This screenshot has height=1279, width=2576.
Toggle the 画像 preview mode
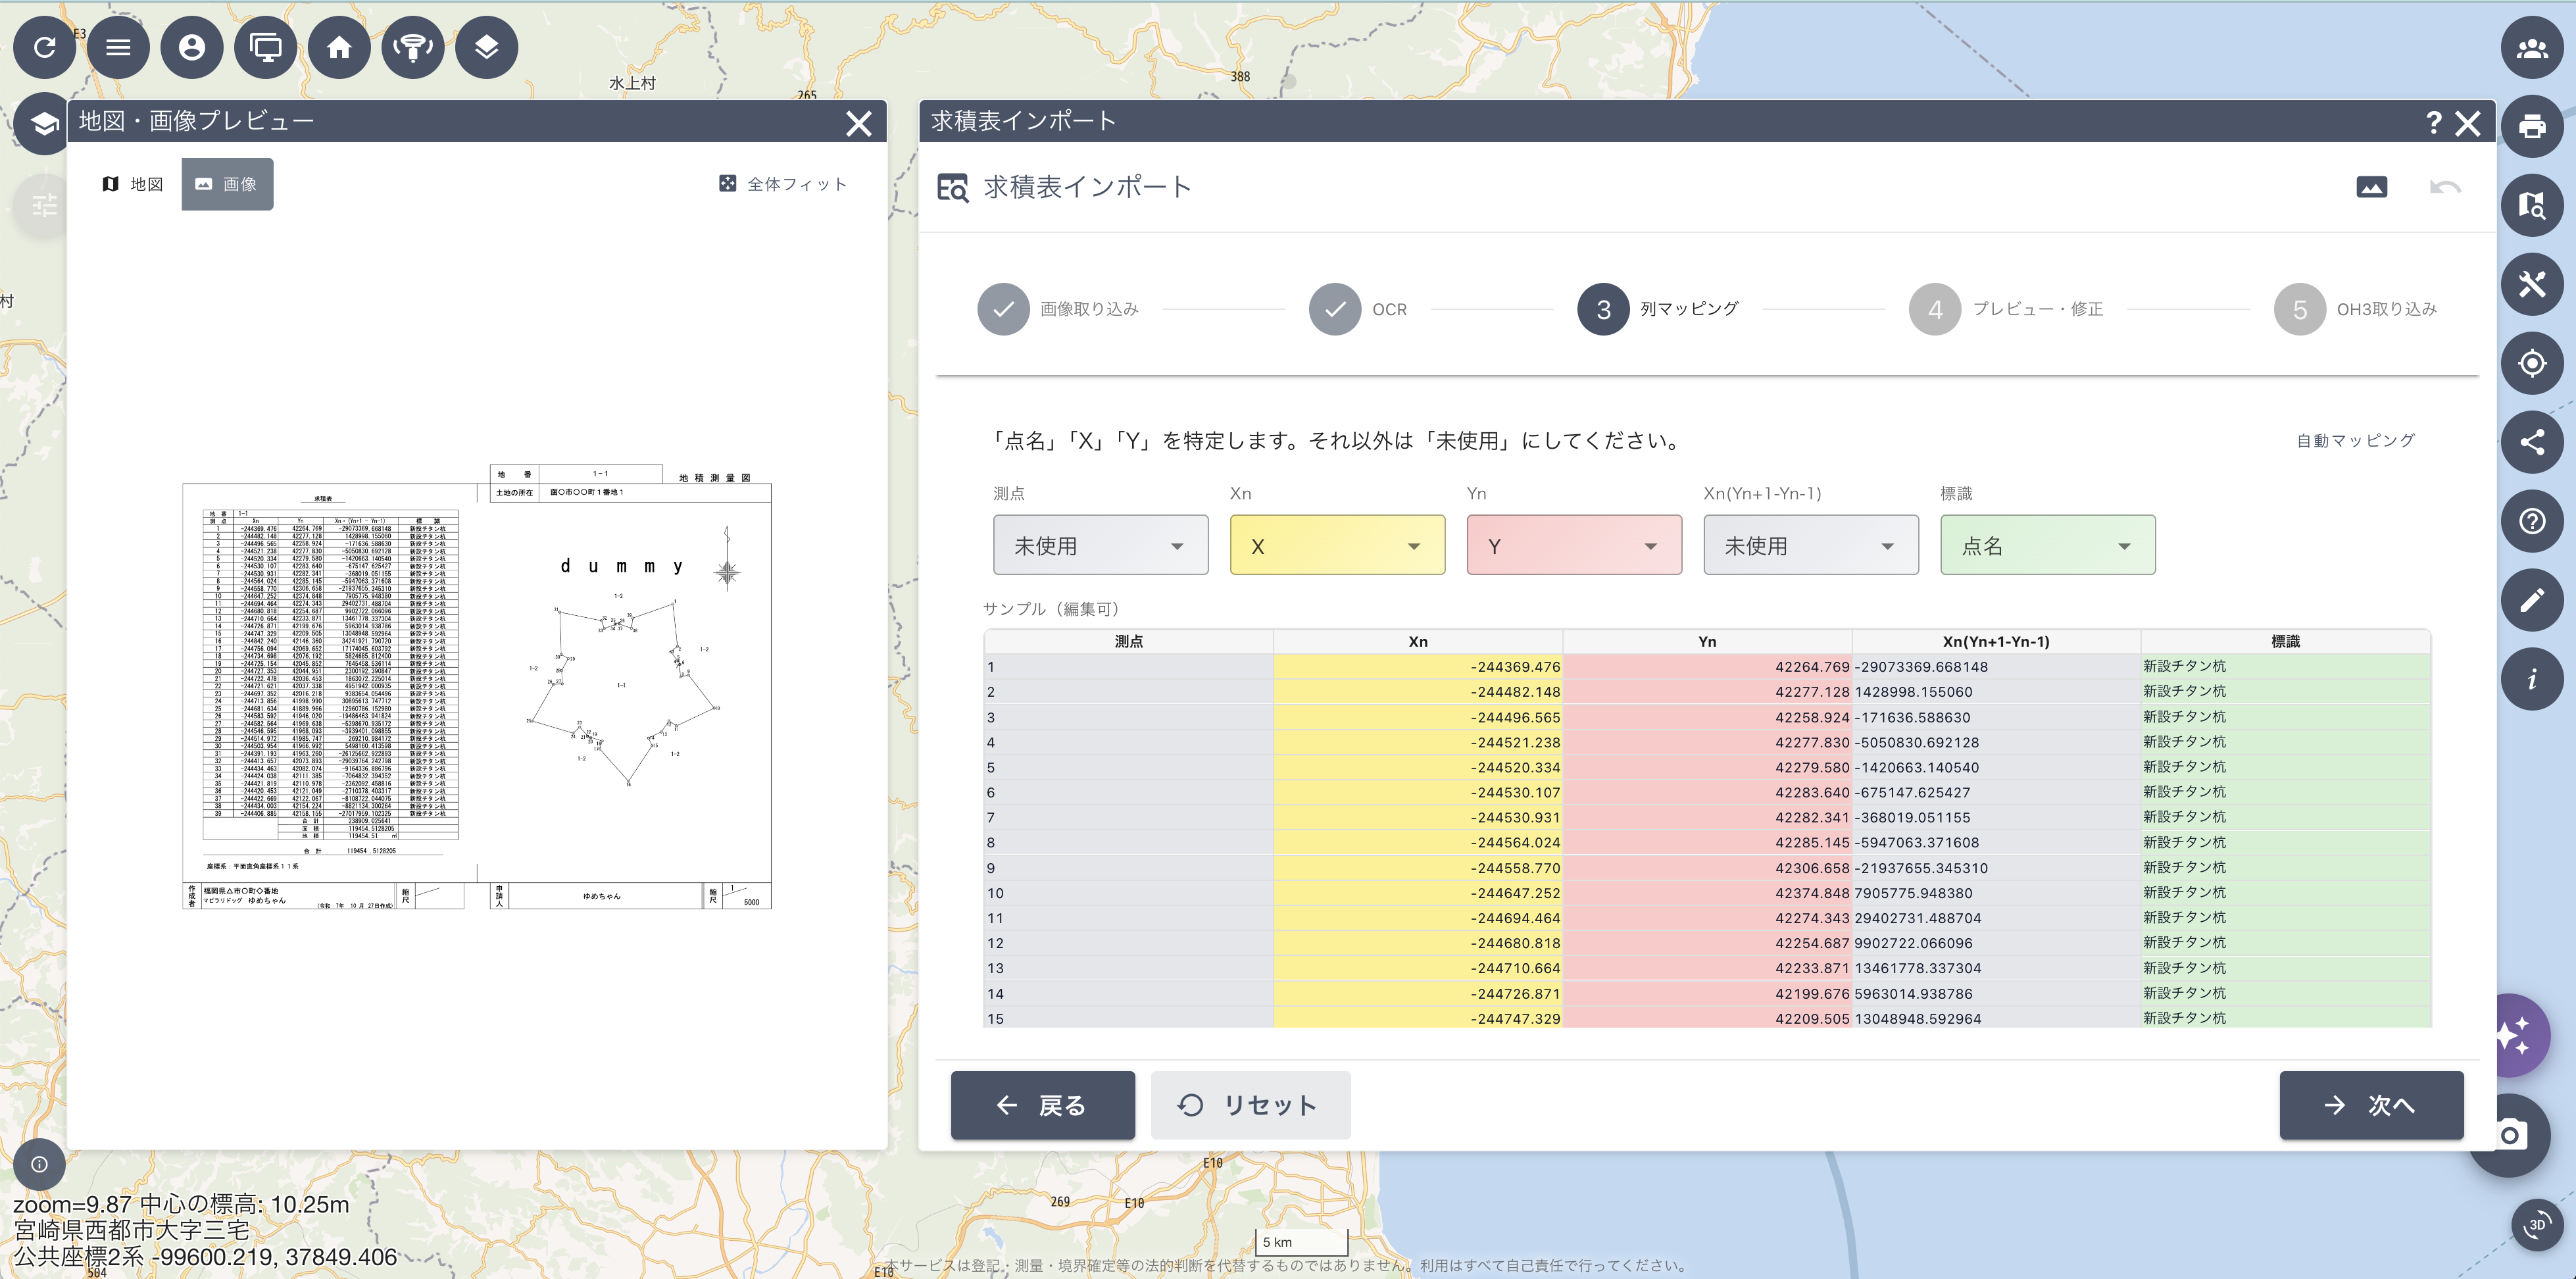tap(227, 184)
